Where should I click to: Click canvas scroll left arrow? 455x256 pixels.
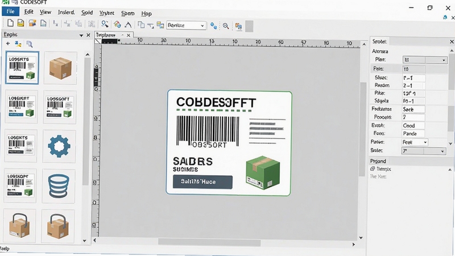(94, 240)
